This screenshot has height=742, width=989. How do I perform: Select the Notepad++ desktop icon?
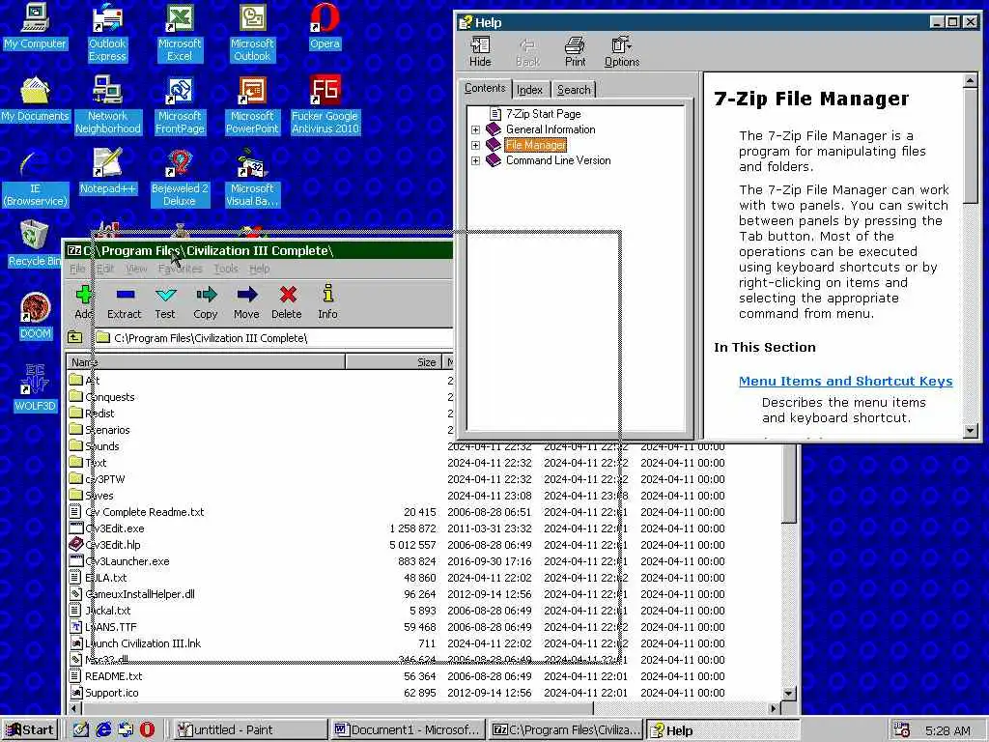108,171
